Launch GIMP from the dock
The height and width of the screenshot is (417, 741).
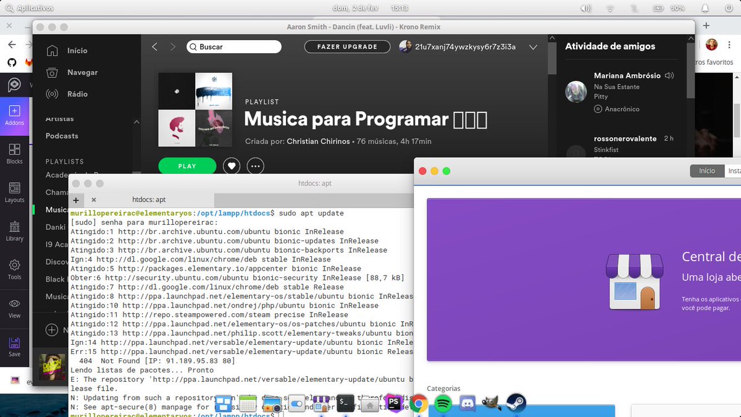point(492,403)
